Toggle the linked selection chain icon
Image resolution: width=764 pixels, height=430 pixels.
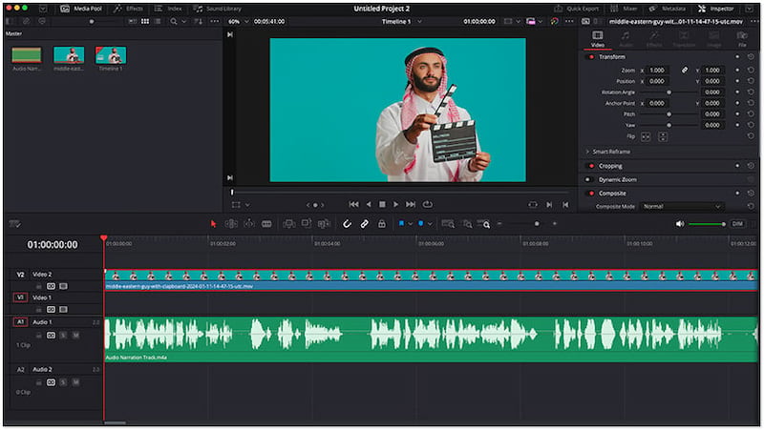(x=364, y=223)
